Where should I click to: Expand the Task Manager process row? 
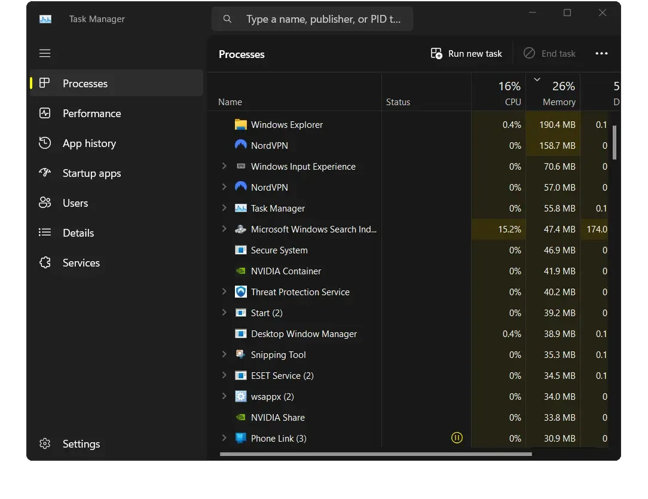[x=224, y=208]
